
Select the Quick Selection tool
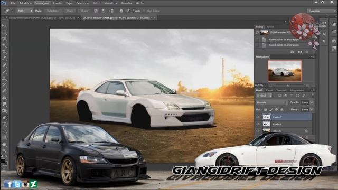pyautogui.click(x=4, y=45)
